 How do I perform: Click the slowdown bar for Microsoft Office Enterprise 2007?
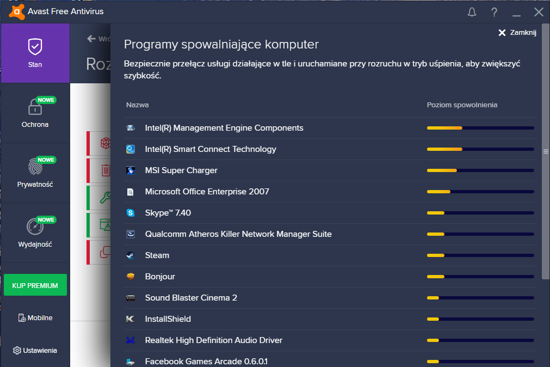tap(480, 192)
